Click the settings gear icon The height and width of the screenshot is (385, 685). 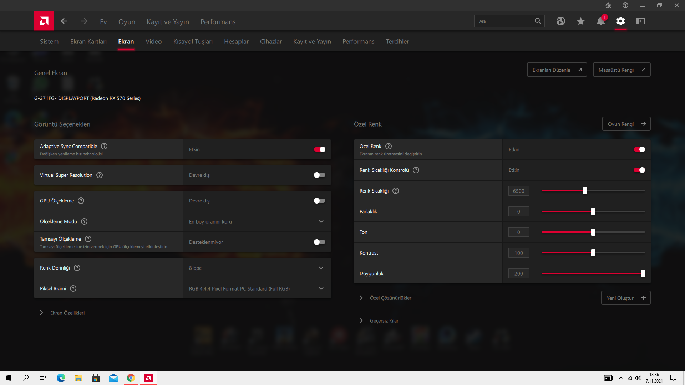[x=620, y=21]
